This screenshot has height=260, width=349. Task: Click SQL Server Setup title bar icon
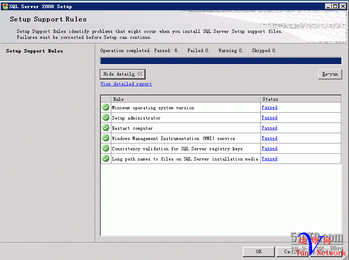(x=5, y=6)
